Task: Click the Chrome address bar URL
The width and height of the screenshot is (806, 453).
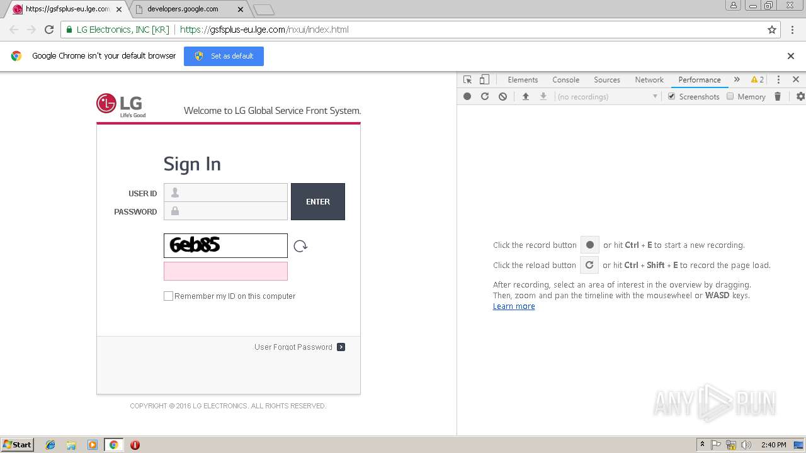Action: [x=264, y=30]
